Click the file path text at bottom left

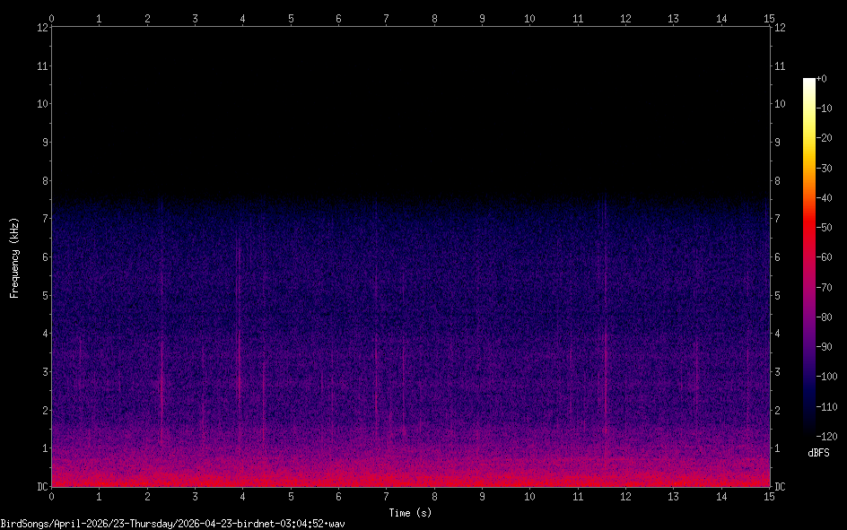[173, 523]
